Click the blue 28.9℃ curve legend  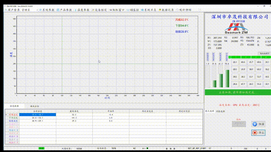182,32
